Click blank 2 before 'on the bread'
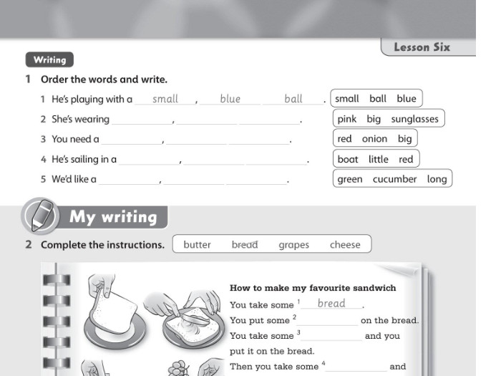 327,321
